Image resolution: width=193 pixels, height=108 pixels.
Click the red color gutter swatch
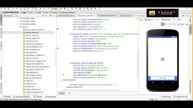[x=58, y=29]
